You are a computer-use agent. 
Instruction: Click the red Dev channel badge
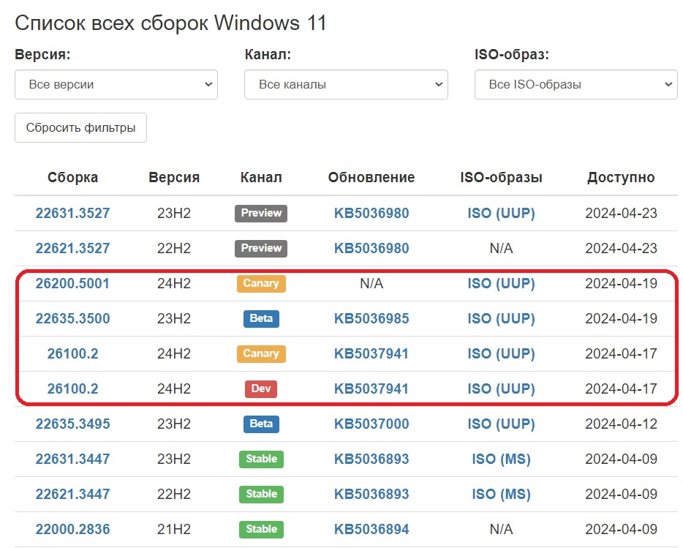[261, 389]
